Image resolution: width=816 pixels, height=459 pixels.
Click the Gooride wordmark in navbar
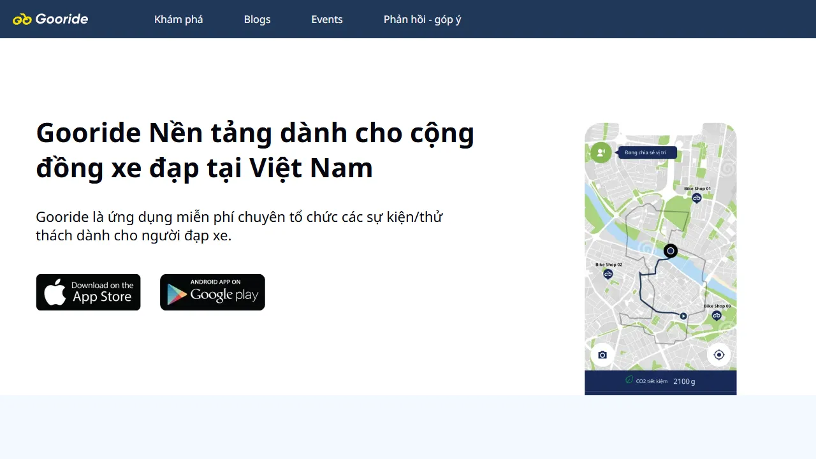62,18
